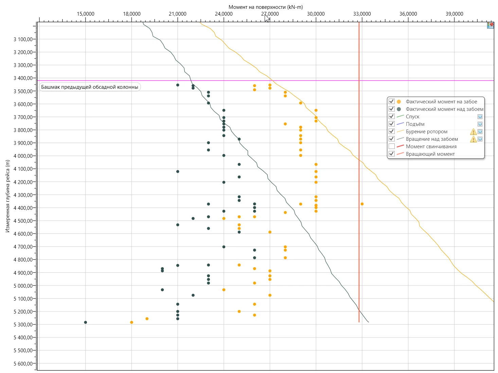The image size is (498, 373).
Task: Click the blue icon next to Спуск
Action: pos(480,117)
